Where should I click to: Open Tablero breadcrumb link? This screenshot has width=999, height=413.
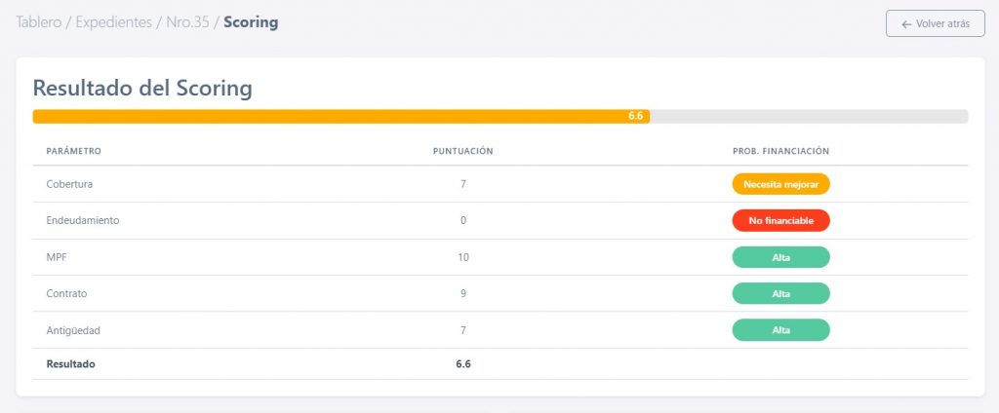[38, 21]
